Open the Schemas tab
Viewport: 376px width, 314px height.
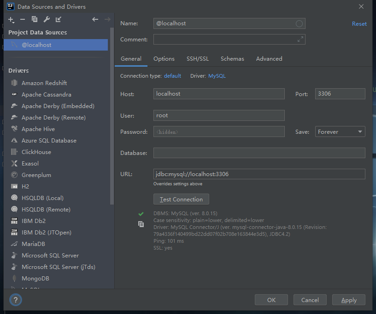click(x=232, y=59)
